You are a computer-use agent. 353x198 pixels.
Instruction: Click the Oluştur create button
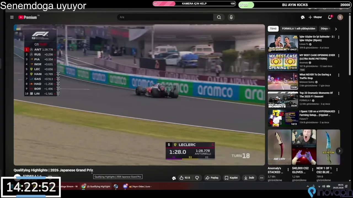click(x=315, y=17)
